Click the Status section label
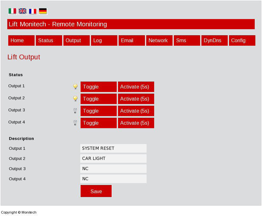This screenshot has width=262, height=218. pyautogui.click(x=16, y=75)
